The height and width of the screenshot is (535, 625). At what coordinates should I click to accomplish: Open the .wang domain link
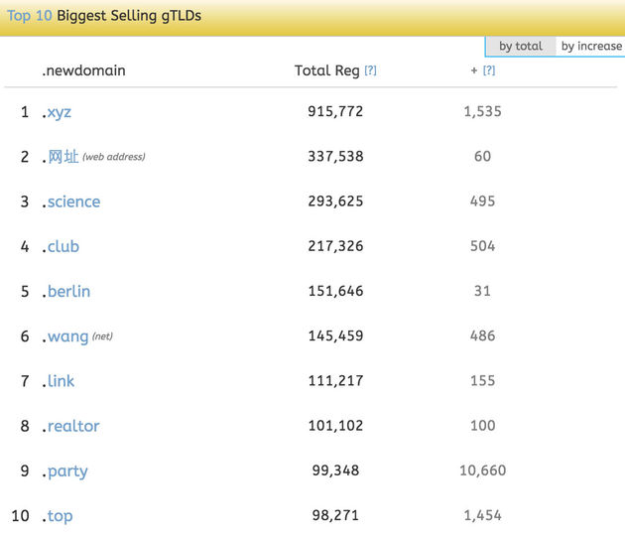coord(67,336)
